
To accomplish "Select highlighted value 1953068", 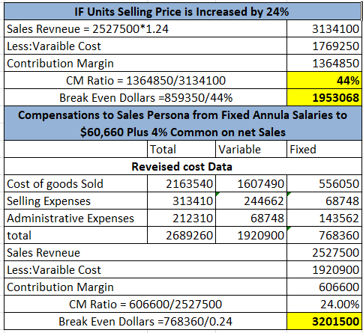I will tap(324, 97).
